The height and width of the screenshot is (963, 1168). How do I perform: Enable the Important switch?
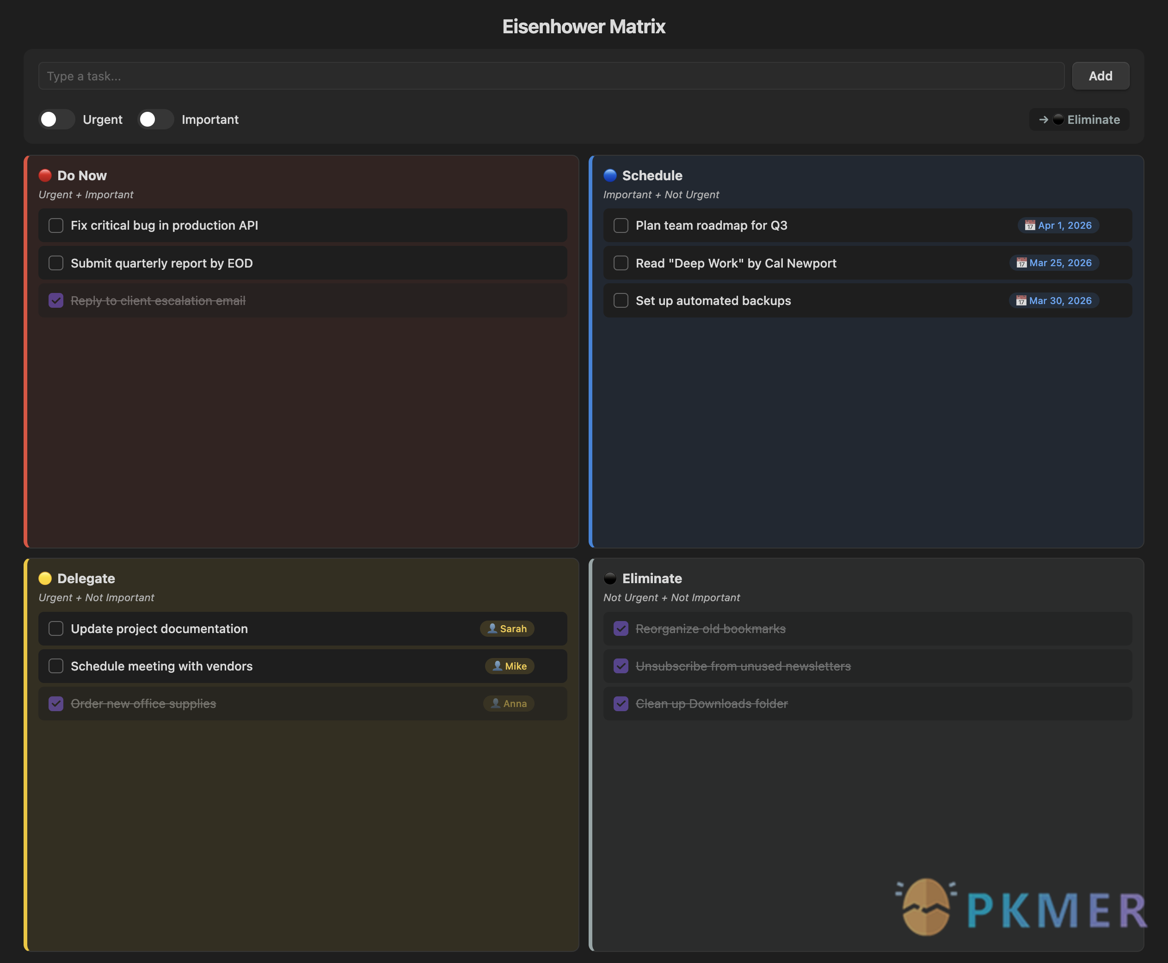coord(155,119)
